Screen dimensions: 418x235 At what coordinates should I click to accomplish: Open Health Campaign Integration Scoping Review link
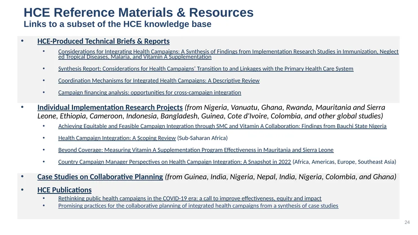tap(117, 138)
